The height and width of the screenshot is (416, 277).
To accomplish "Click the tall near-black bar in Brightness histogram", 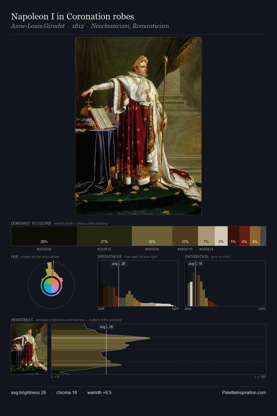I will (x=99, y=283).
